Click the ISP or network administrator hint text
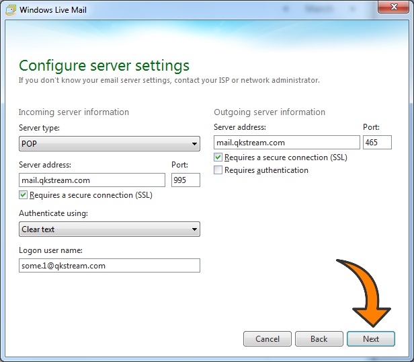 [x=169, y=80]
